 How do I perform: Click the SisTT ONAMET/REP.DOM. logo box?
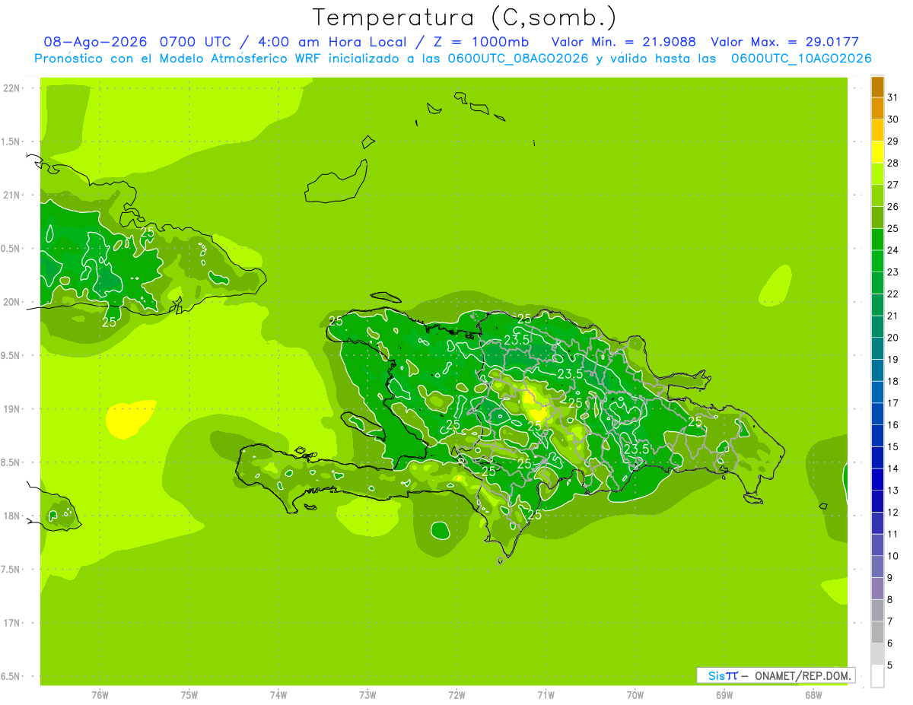[x=776, y=675]
